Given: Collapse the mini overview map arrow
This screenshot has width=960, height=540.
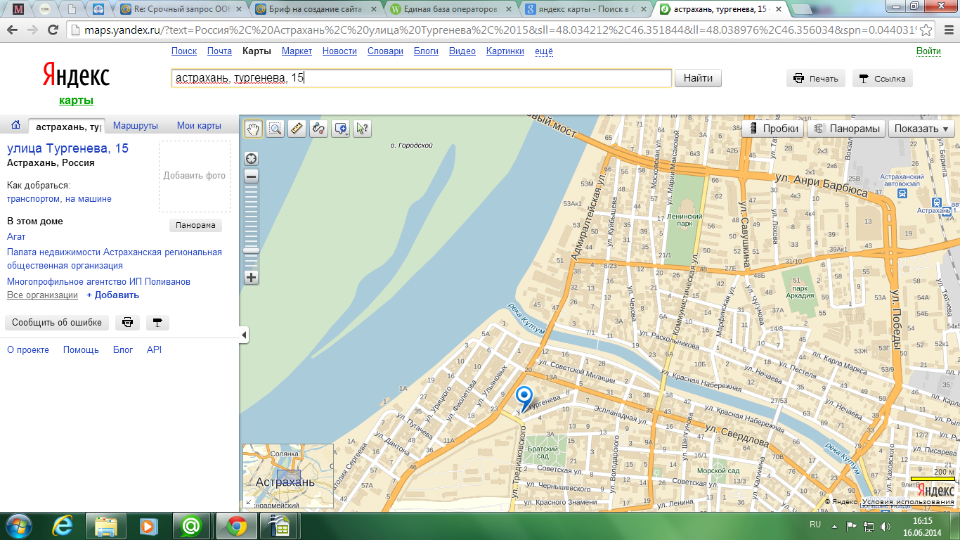Looking at the screenshot, I should point(247,502).
